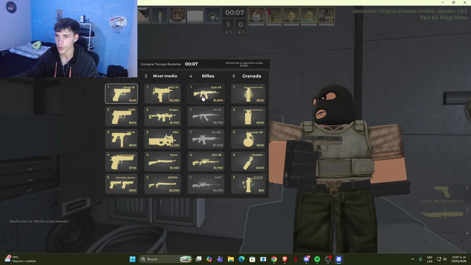
Task: Select the blonde girl player avatar
Action: (309, 15)
